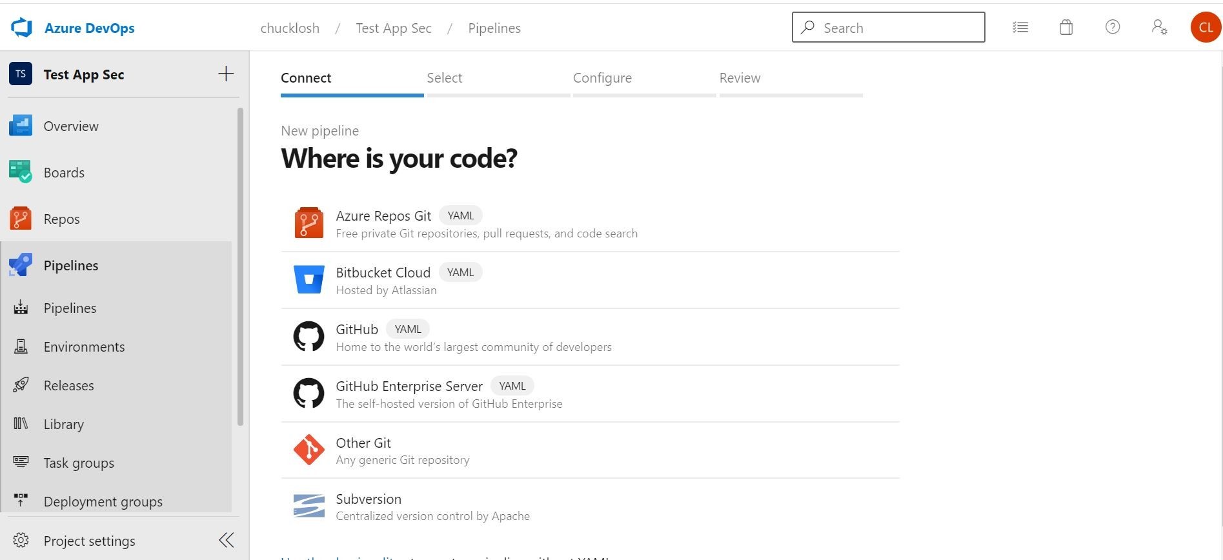This screenshot has width=1223, height=560.
Task: Click the Other Git diamond icon
Action: [x=309, y=450]
